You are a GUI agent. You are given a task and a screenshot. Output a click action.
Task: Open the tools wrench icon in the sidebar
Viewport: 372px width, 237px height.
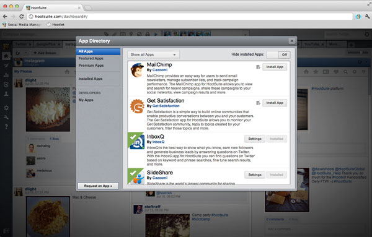click(x=6, y=117)
